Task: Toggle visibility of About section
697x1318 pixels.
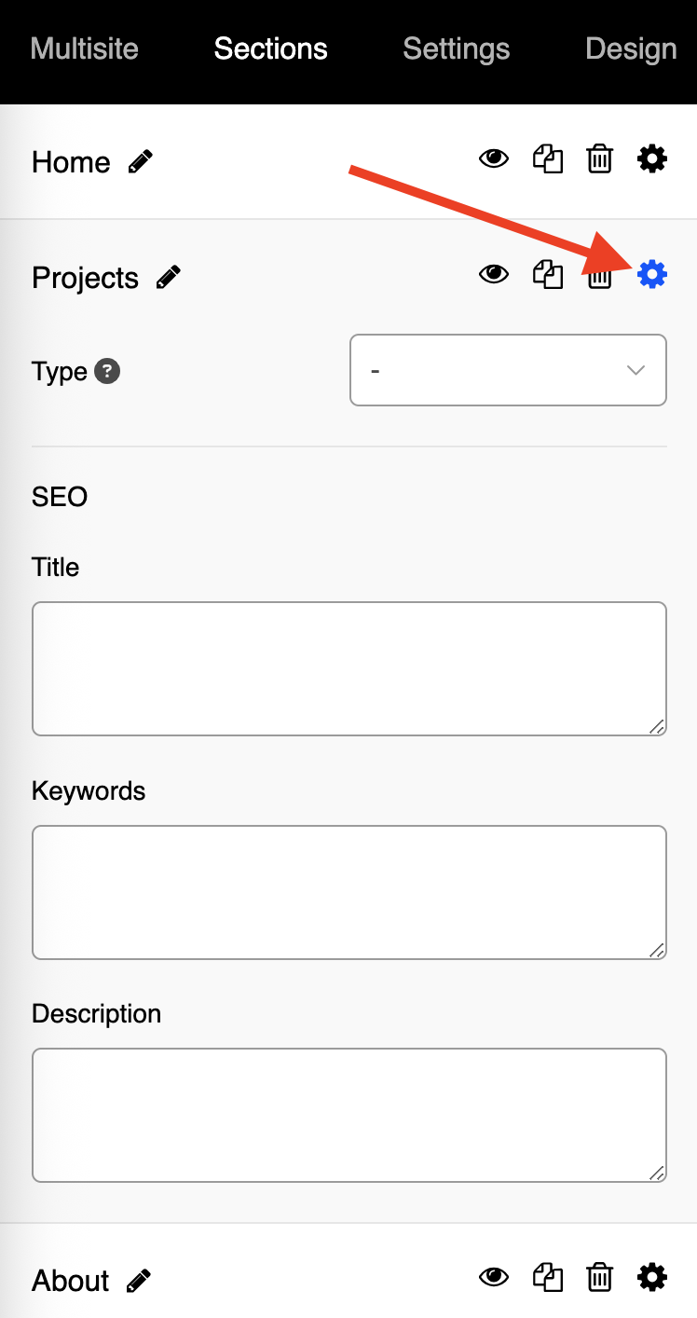Action: tap(494, 1278)
